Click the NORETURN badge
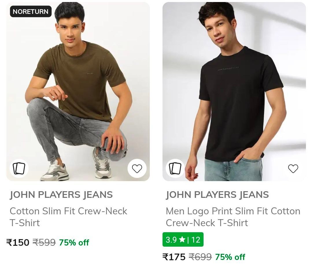Screen dimensions: 312x266 [x=30, y=12]
